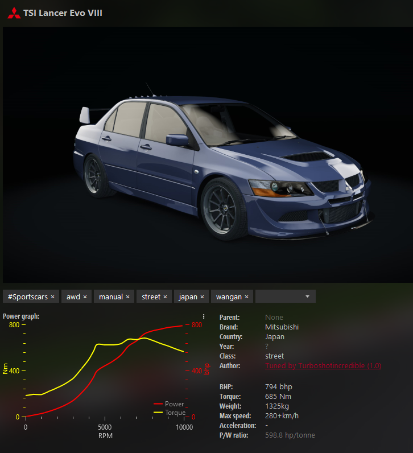The image size is (413, 453).
Task: Click the RPM axis label
Action: tap(105, 436)
